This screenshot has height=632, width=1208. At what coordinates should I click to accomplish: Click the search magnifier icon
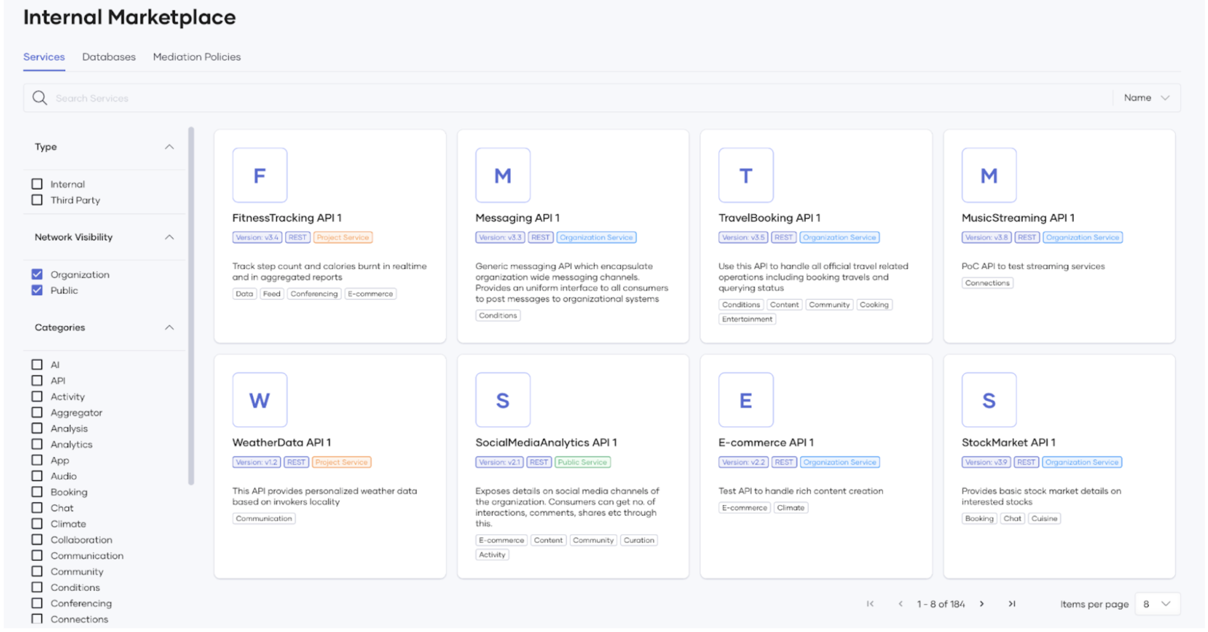(40, 98)
